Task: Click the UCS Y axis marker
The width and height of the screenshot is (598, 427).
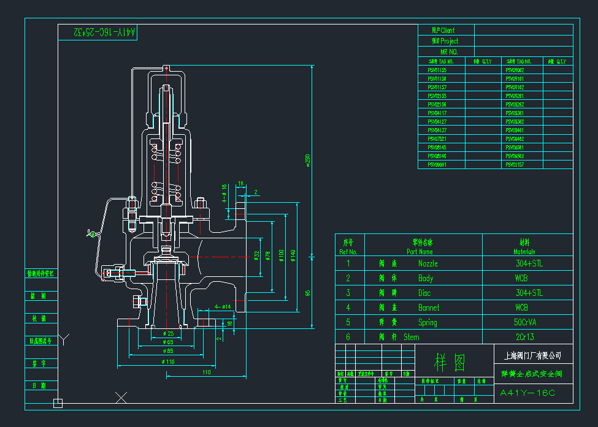Action: [65, 338]
